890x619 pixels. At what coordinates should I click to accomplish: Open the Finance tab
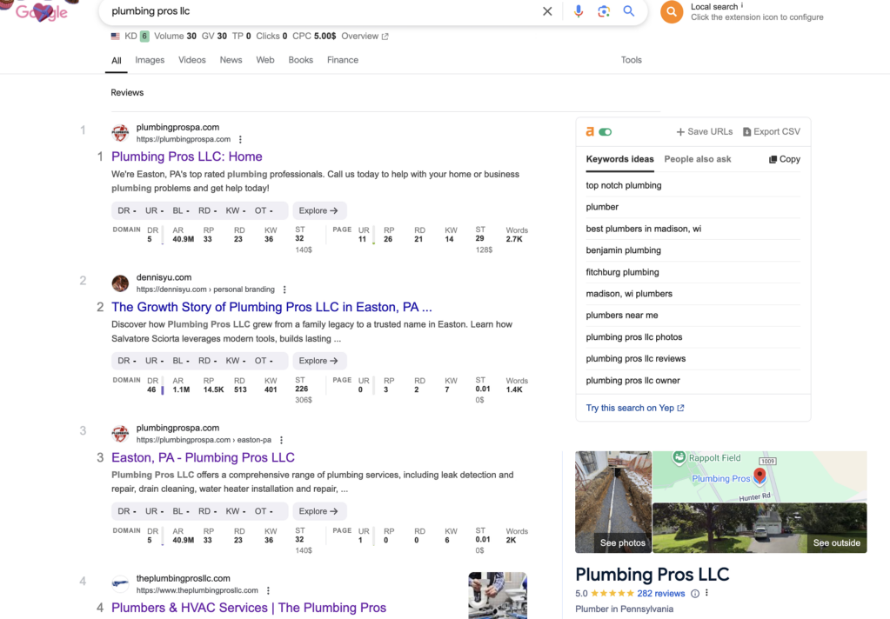(343, 60)
